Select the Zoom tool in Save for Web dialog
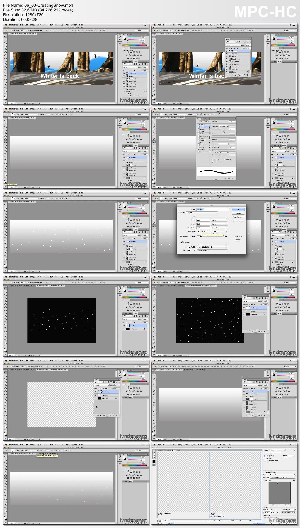Screen dimensions: 300x528 [154, 455]
